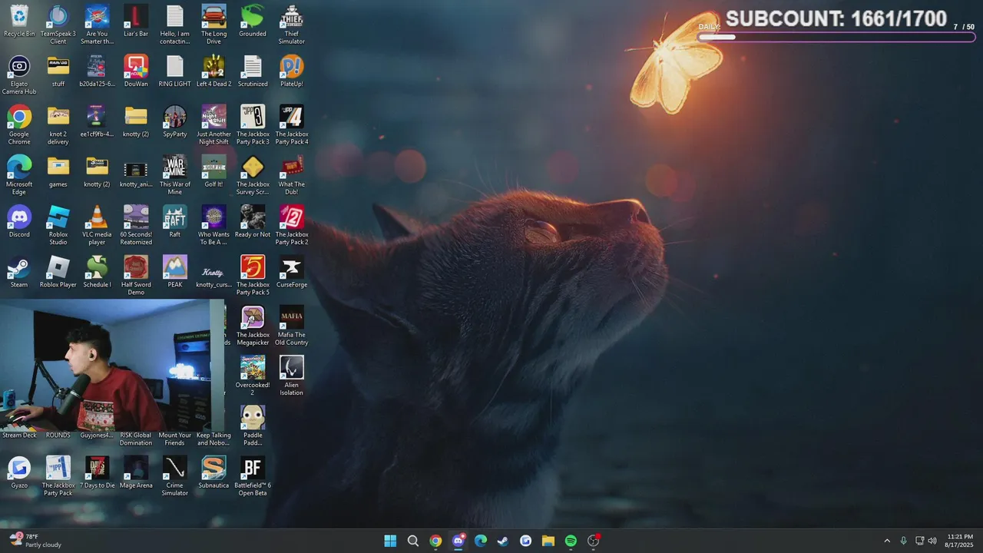Open the Windows Start menu
This screenshot has height=553, width=983.
390,541
